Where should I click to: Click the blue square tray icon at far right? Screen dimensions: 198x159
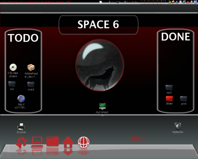[195, 2]
